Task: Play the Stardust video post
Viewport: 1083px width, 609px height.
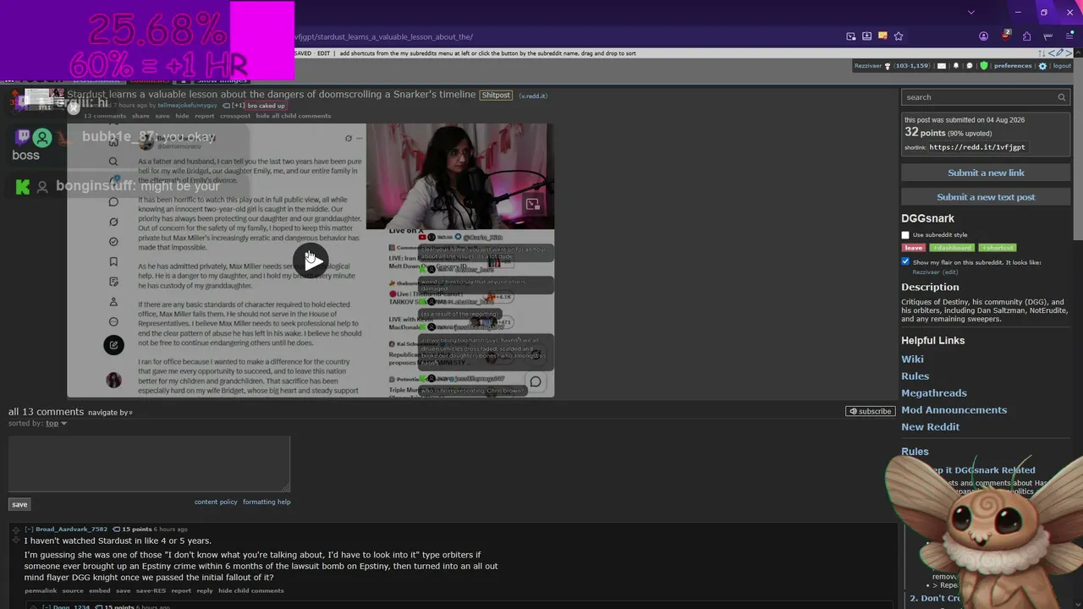Action: point(311,260)
